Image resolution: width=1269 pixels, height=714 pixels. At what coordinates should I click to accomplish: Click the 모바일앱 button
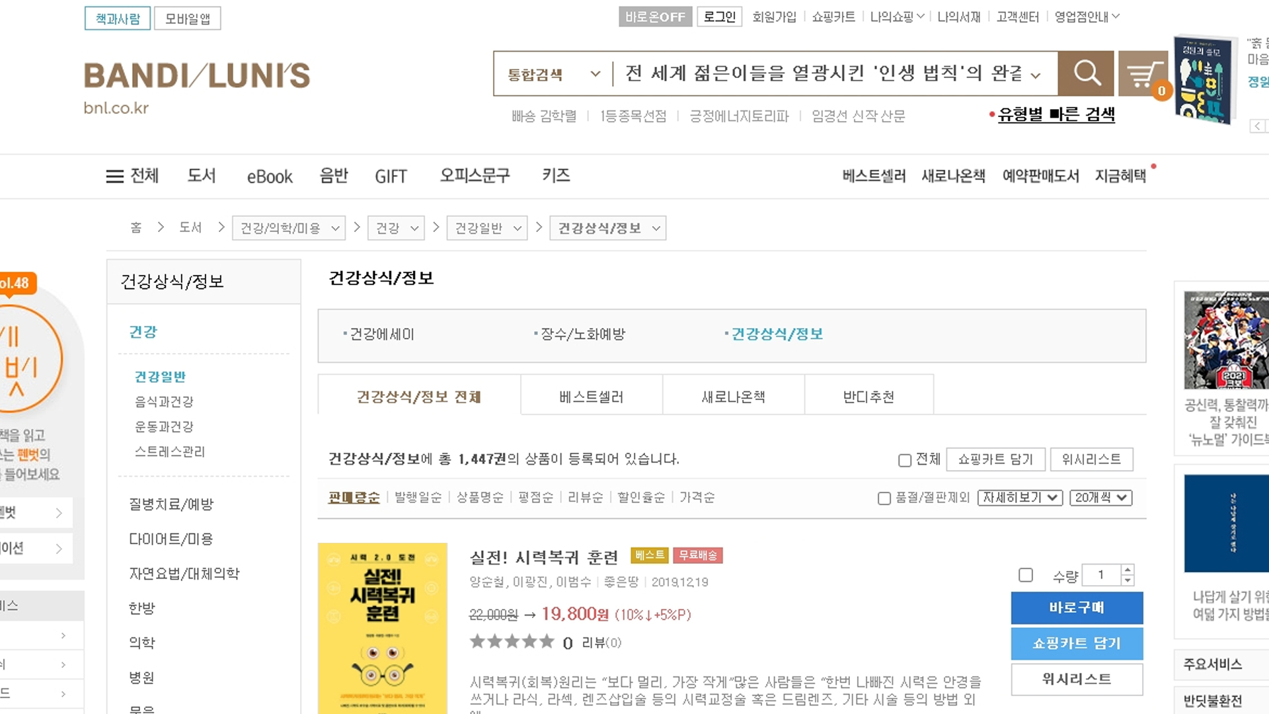point(188,19)
